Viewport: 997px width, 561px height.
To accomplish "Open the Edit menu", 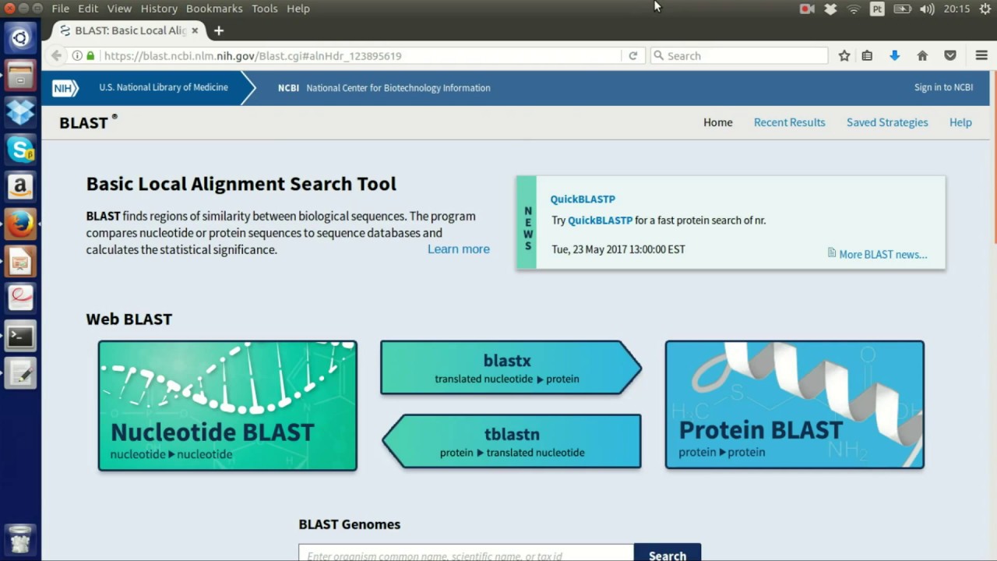I will [88, 9].
